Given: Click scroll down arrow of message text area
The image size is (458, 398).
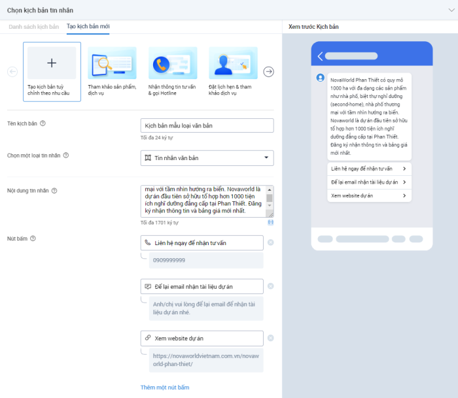Looking at the screenshot, I should pyautogui.click(x=270, y=205).
